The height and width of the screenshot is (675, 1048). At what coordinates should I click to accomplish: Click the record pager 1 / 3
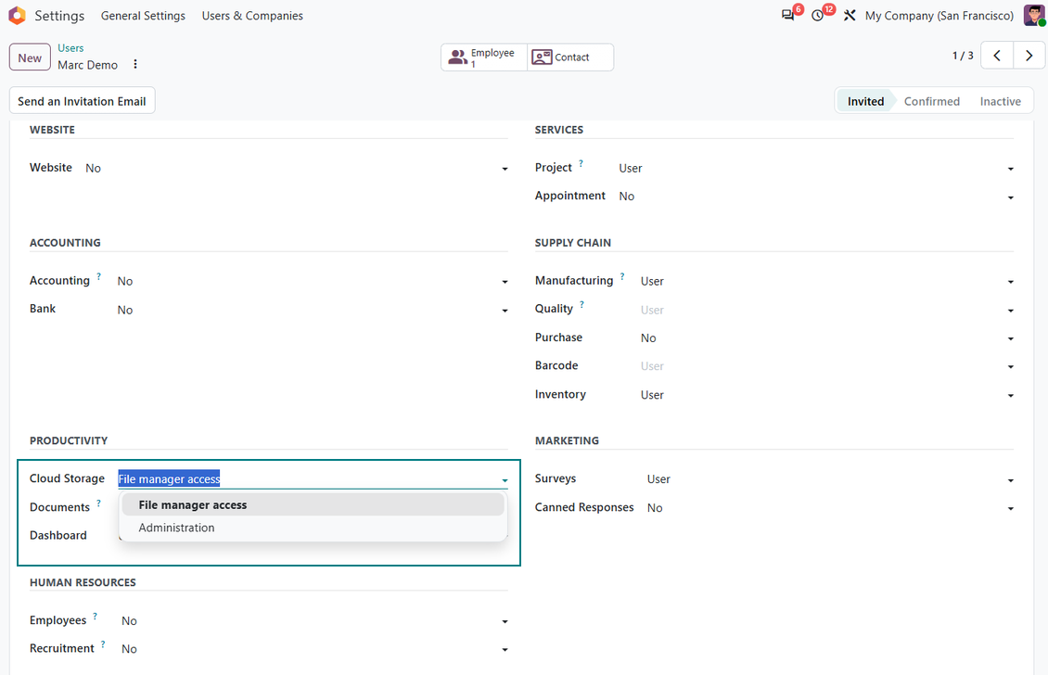tap(963, 56)
